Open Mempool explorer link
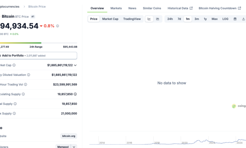This screenshot has width=246, height=148. (63, 147)
